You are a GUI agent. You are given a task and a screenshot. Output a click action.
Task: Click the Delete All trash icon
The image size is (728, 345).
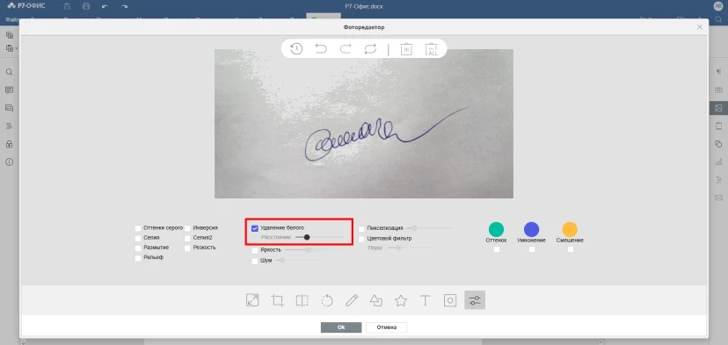[x=432, y=49]
